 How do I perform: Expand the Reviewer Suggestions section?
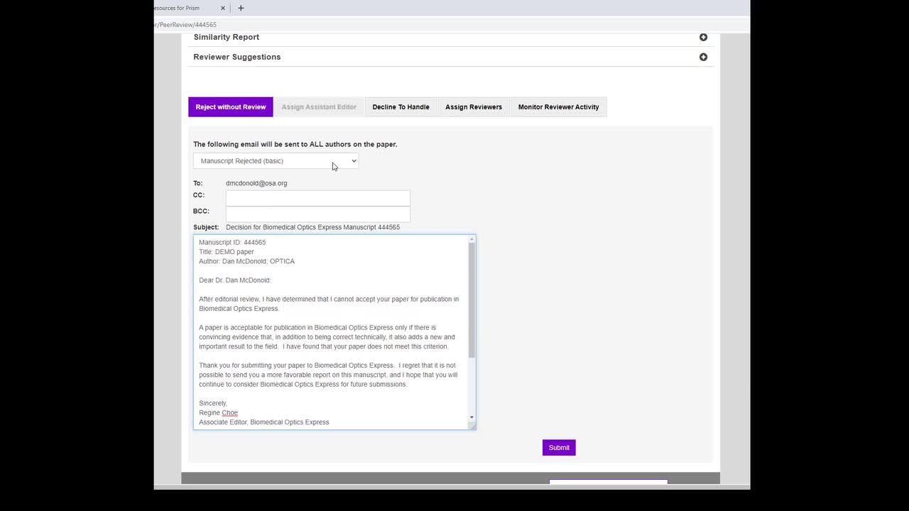pos(703,57)
